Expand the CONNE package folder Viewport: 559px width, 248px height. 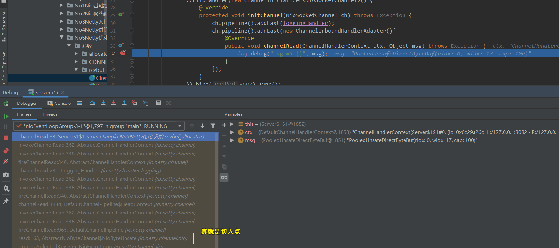click(76, 62)
